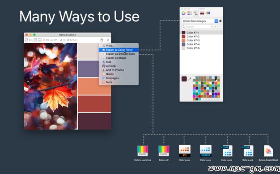The image size is (280, 174).
Task: Open the Share button in Natural Colors toolbar
Action: pyautogui.click(x=102, y=40)
